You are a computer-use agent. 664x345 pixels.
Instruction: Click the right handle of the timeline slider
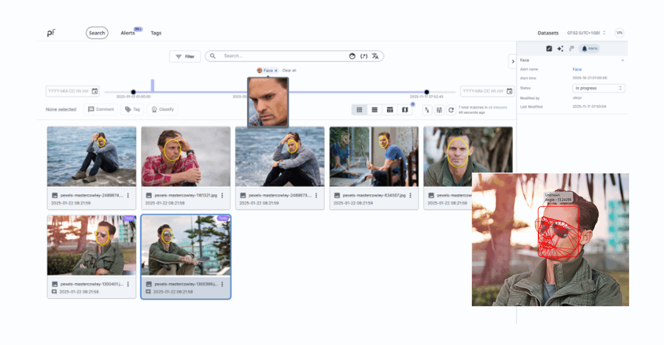[427, 92]
